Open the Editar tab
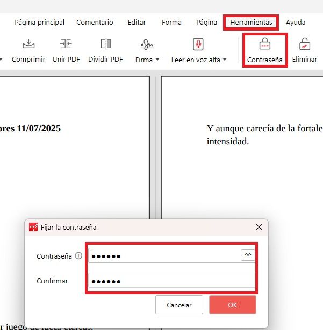This screenshot has width=323, height=330. tap(137, 23)
